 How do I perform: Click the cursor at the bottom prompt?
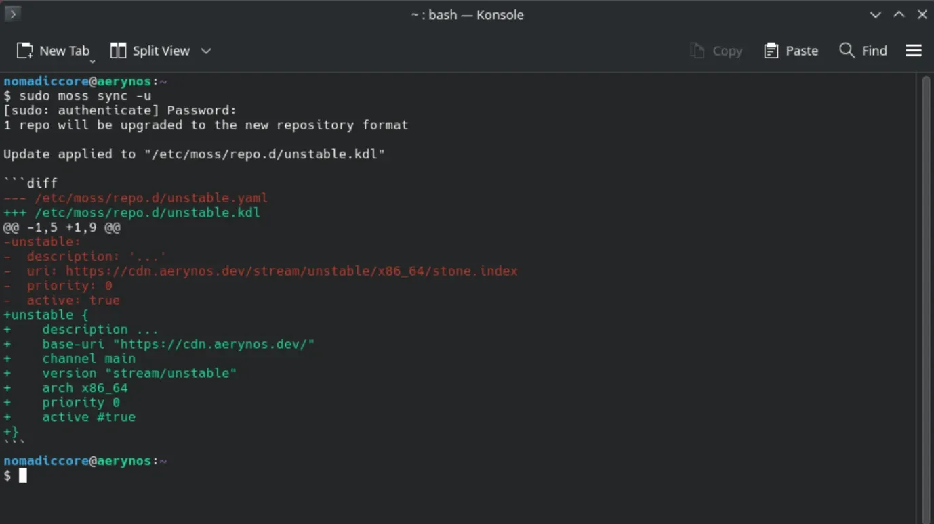[x=23, y=476]
